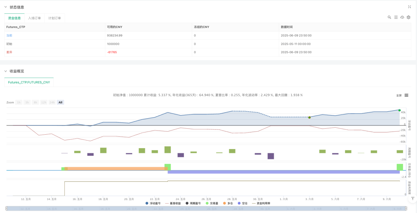Switch to the 入场订单 tab
This screenshot has width=417, height=213.
click(x=34, y=18)
